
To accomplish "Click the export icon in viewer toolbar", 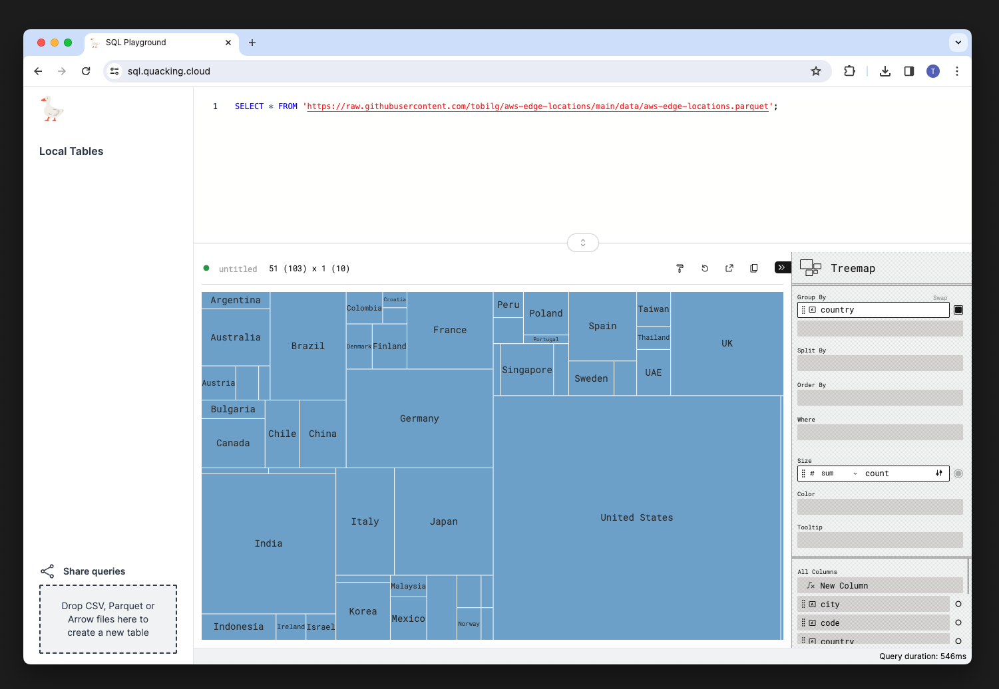I will 729,269.
